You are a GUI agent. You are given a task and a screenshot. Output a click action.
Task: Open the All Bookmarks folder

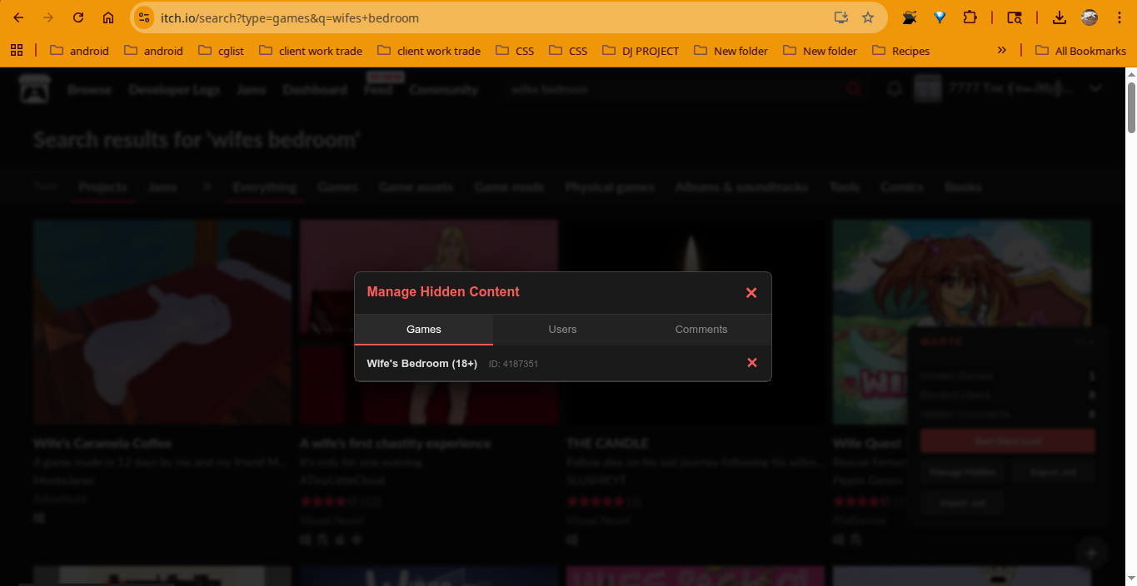point(1080,51)
